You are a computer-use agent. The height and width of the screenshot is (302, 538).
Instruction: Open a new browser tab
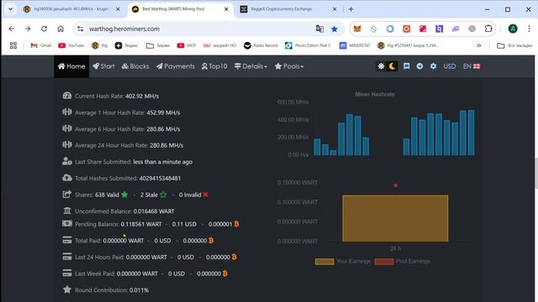click(351, 9)
